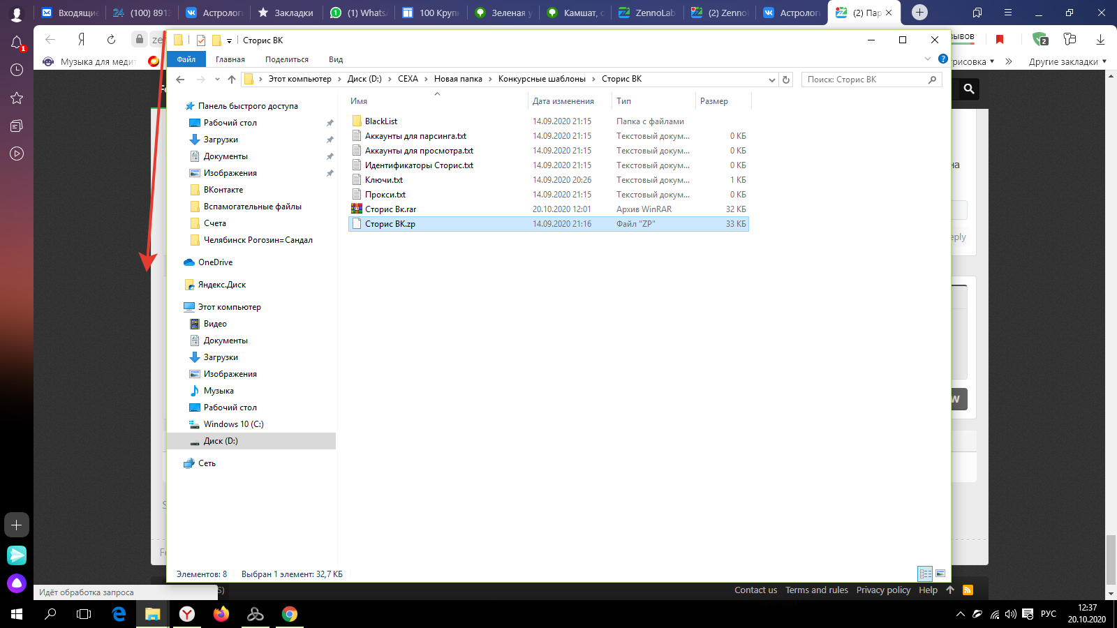
Task: Click the search magnifier on the webpage
Action: [x=969, y=89]
